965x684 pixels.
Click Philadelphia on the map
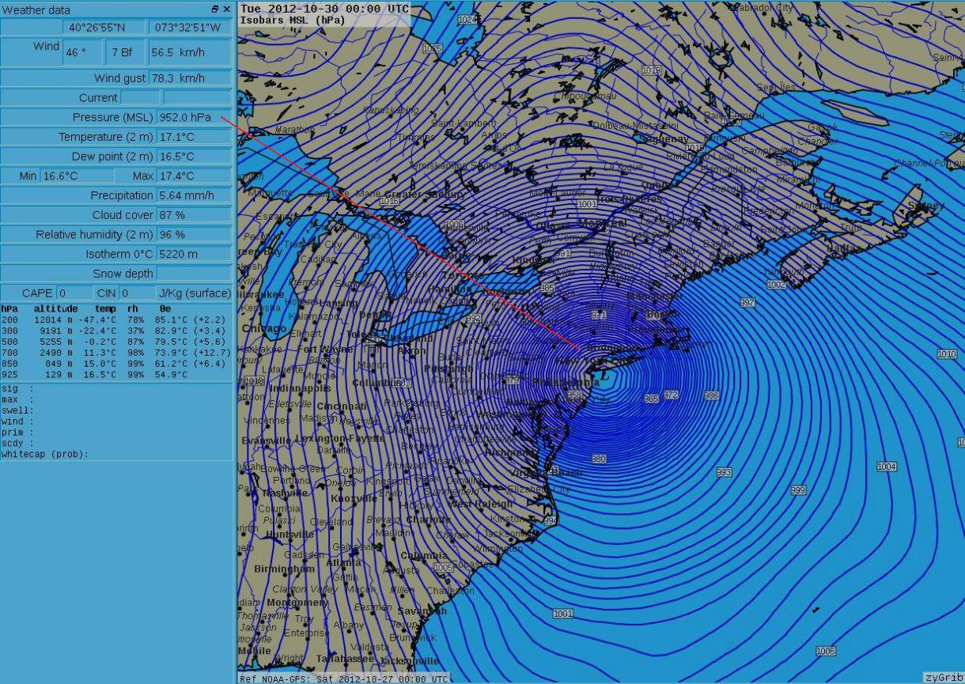tap(566, 382)
